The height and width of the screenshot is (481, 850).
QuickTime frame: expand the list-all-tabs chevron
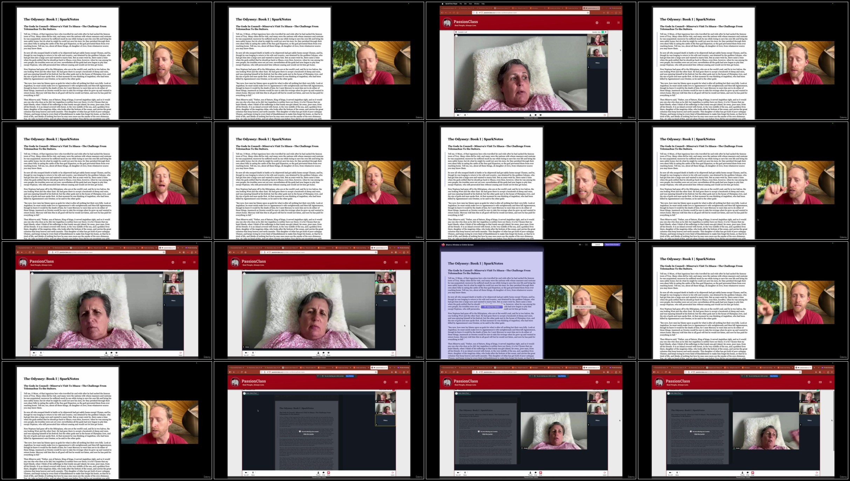(607, 8)
